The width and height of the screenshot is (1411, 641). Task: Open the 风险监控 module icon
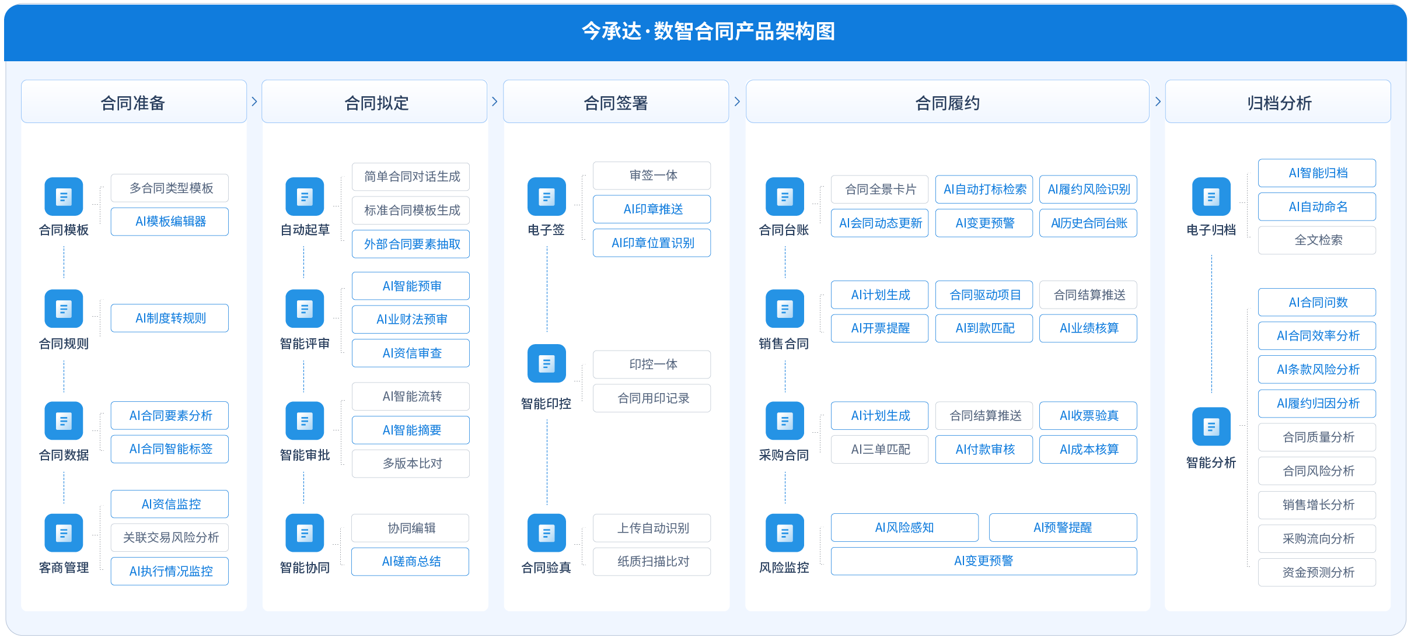[x=785, y=533]
